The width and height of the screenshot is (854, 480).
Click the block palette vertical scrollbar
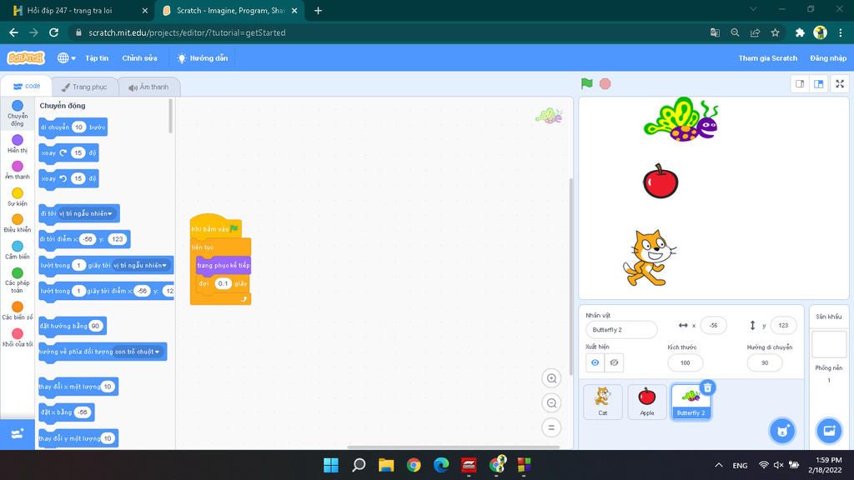pyautogui.click(x=170, y=116)
